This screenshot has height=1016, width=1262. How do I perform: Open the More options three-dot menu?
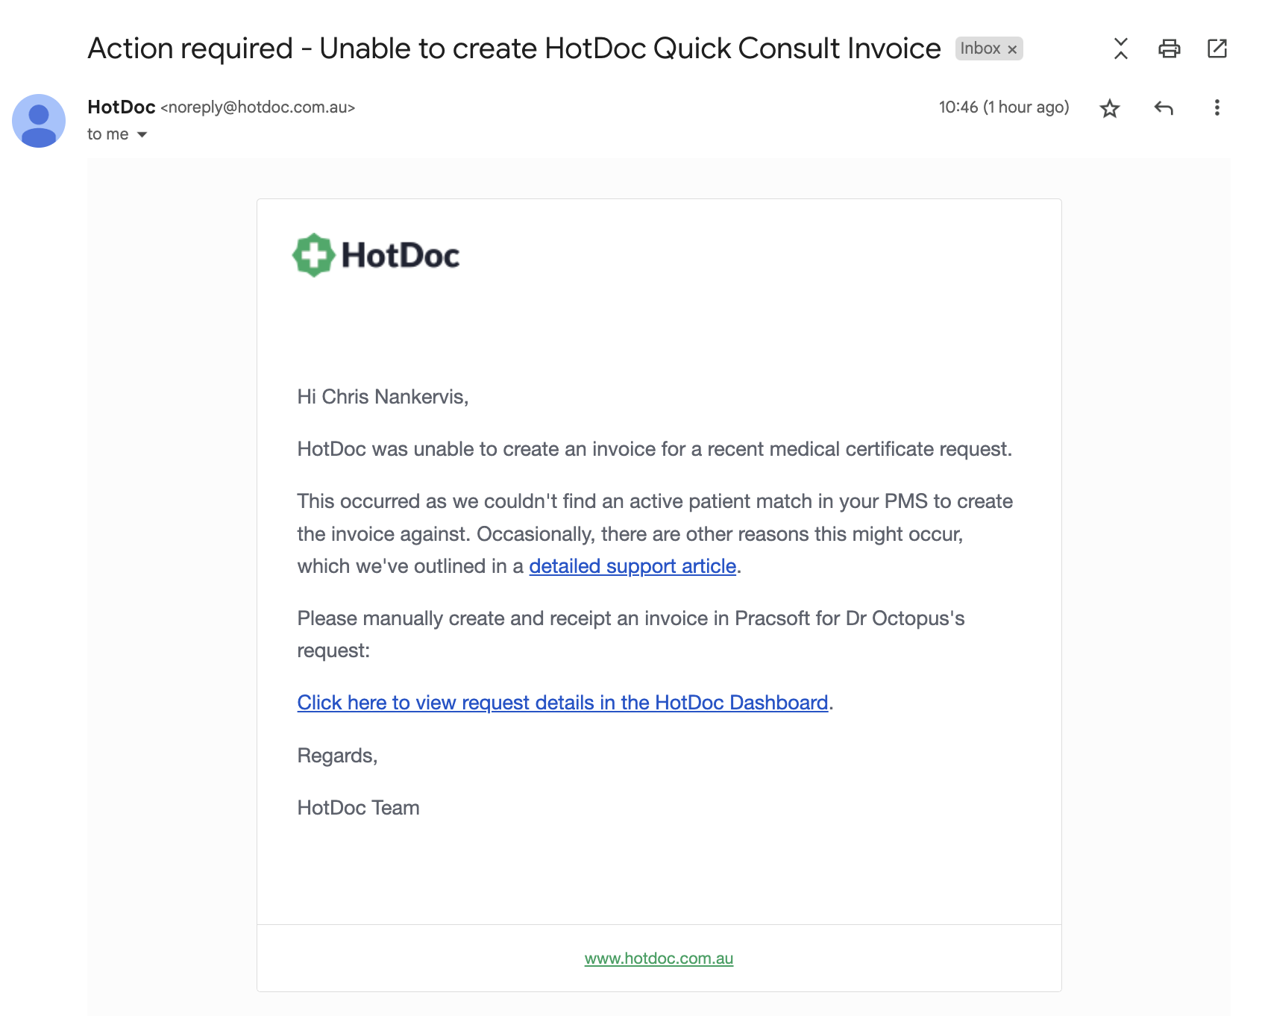[1217, 108]
